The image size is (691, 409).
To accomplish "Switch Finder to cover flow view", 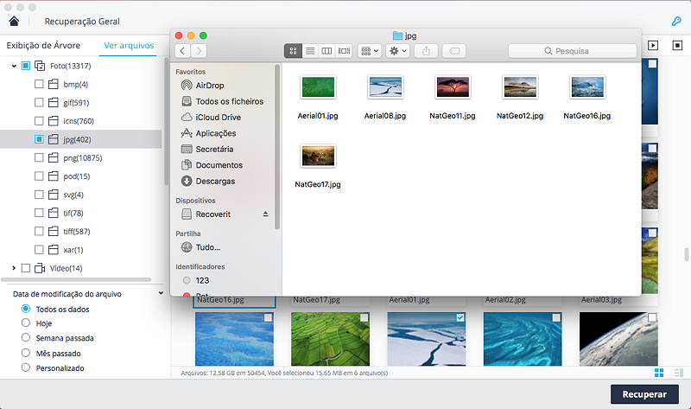I will pos(344,51).
